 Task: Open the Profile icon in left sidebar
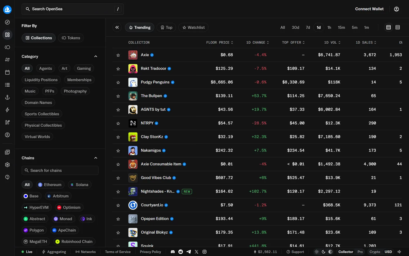7,135
